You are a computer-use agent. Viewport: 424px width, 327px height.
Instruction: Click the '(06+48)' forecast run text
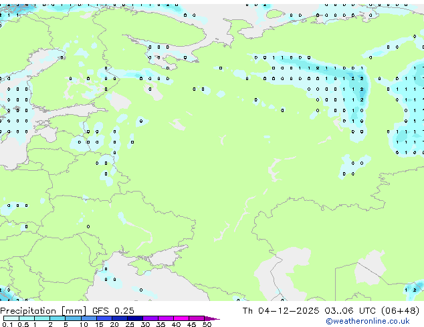pos(400,311)
